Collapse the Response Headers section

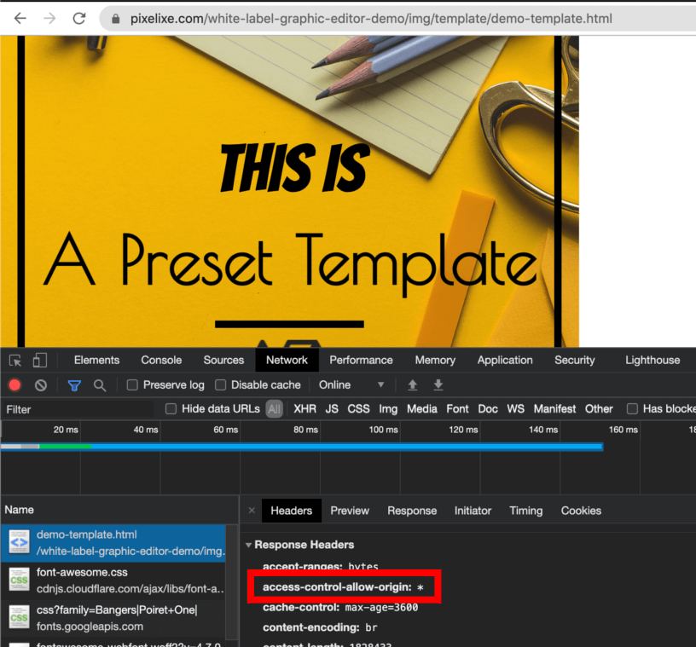point(249,545)
